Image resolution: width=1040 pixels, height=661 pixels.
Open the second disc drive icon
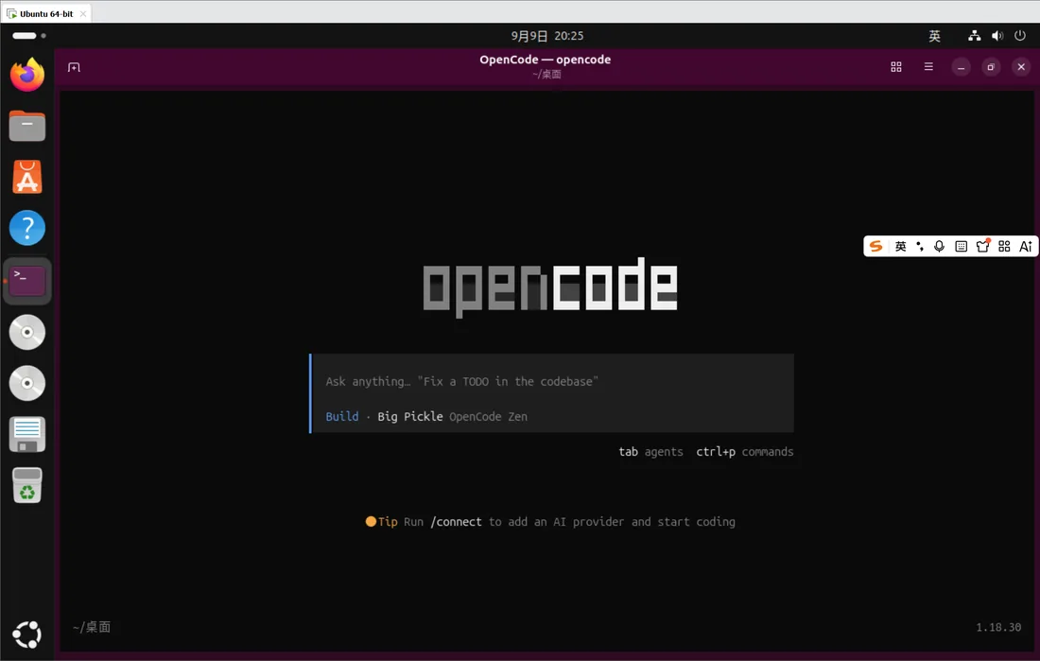tap(27, 383)
